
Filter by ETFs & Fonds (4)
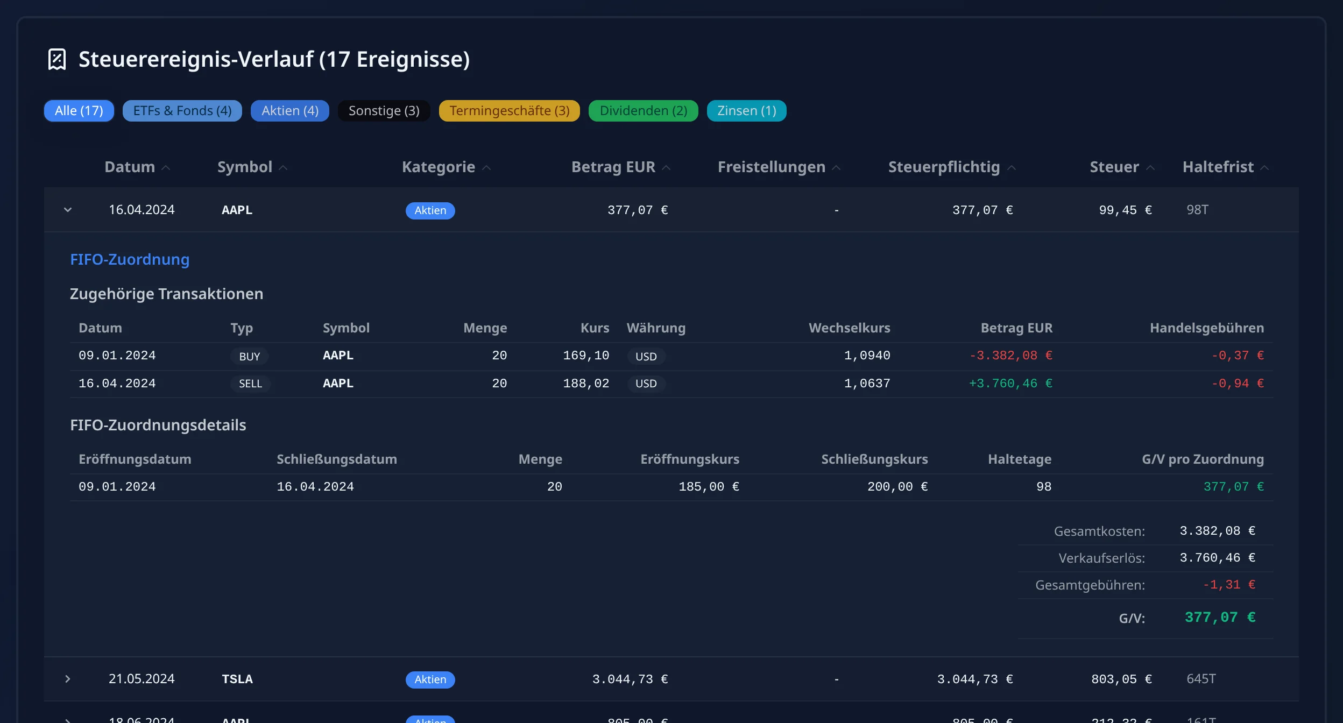[182, 111]
